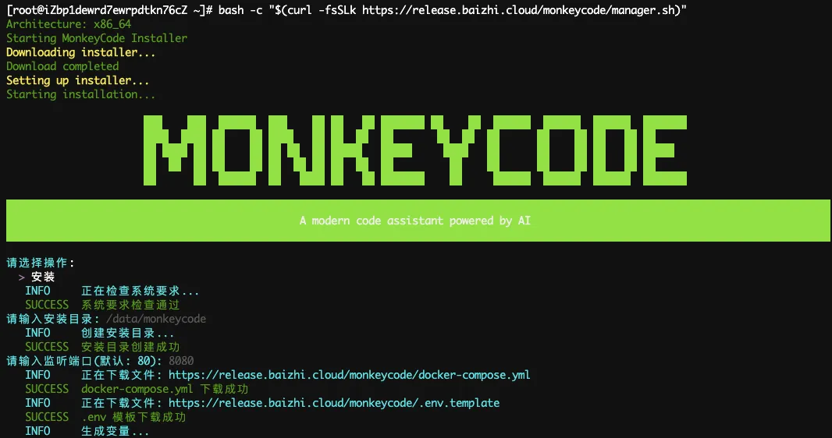Click the '安装目录创建成功' line
This screenshot has width=832, height=438.
click(130, 347)
